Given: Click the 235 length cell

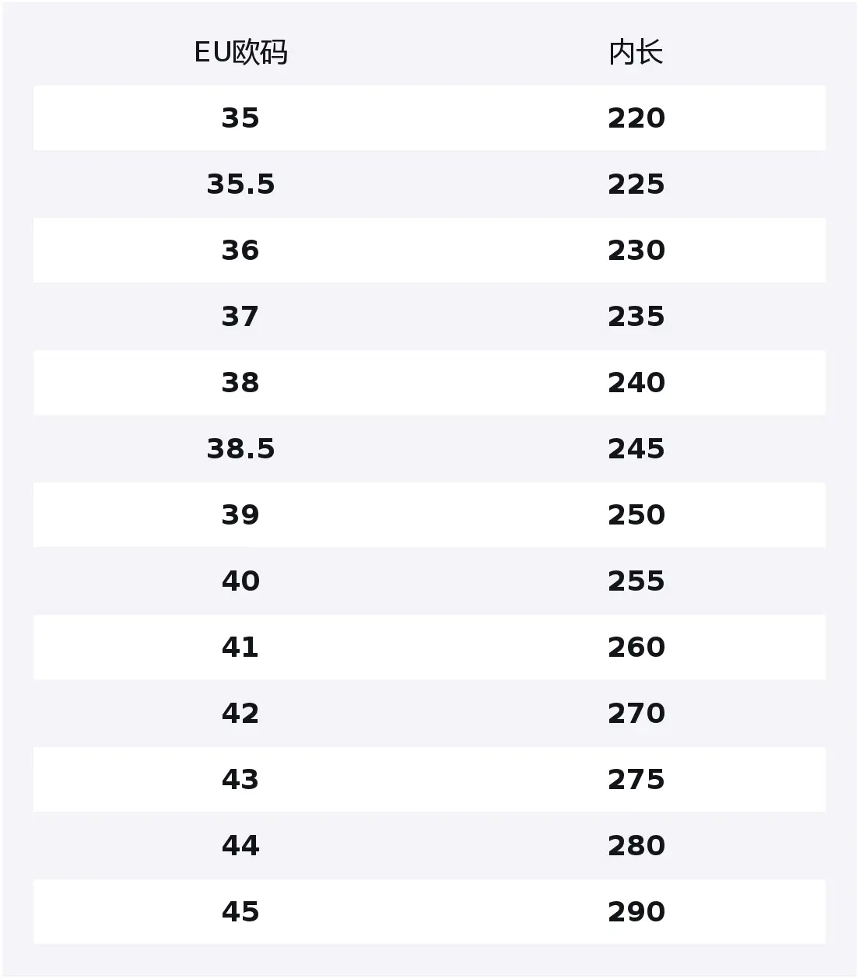Looking at the screenshot, I should coord(636,317).
